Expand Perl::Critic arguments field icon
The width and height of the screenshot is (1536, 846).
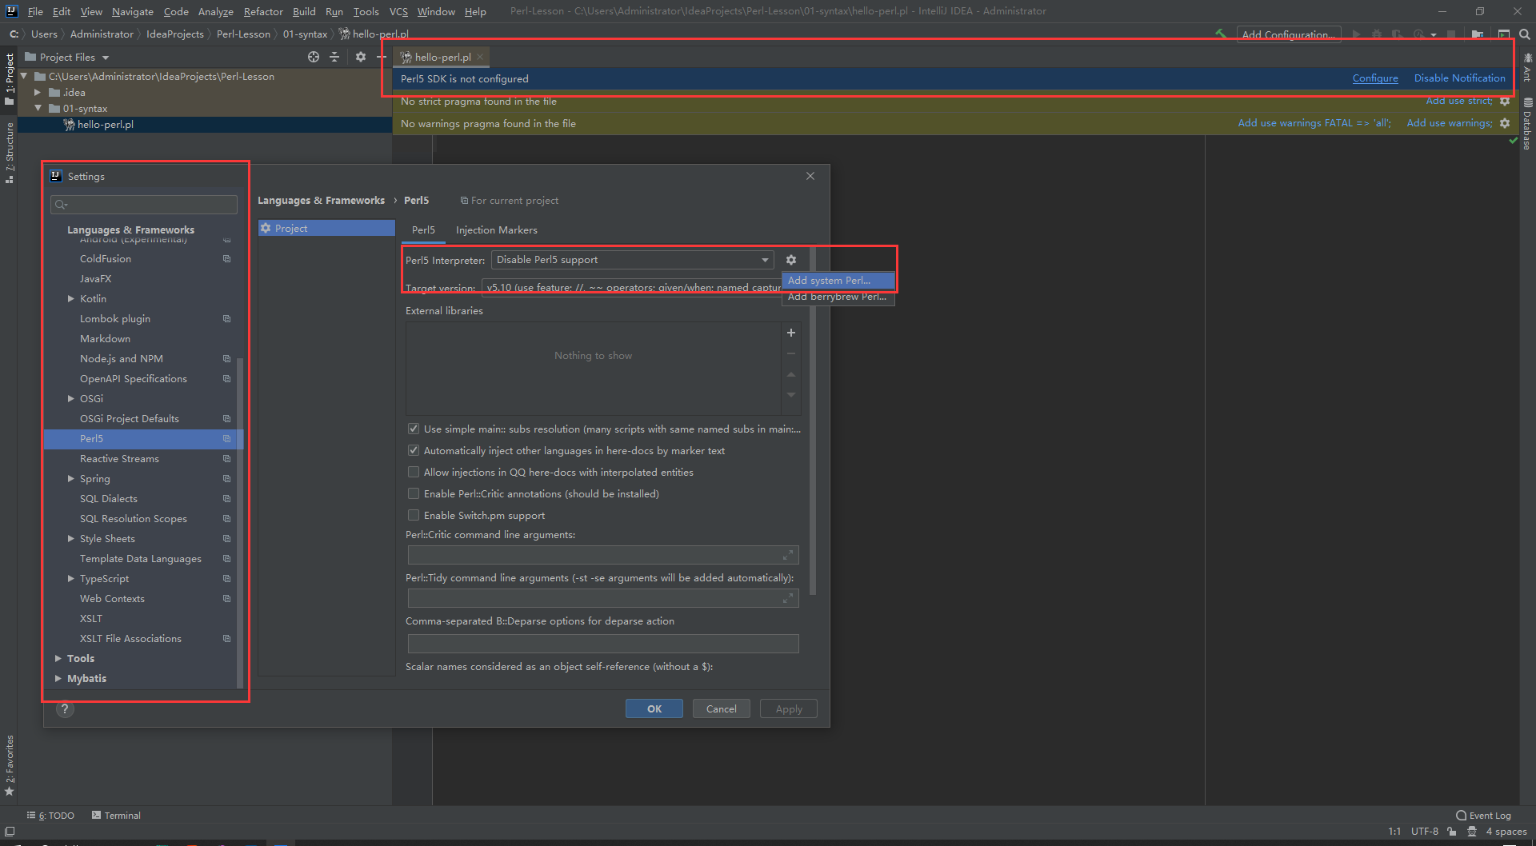(788, 555)
